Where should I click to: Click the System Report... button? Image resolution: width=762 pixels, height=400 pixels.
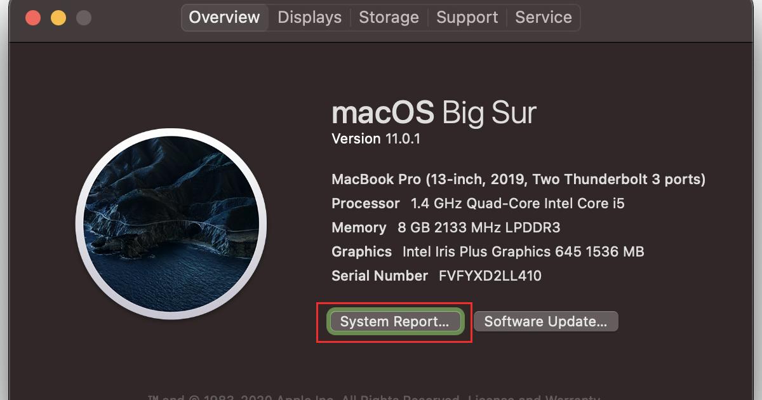(x=394, y=321)
